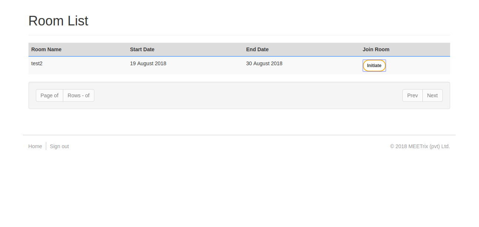The height and width of the screenshot is (227, 479).
Task: Click the Room List page heading
Action: tap(58, 21)
